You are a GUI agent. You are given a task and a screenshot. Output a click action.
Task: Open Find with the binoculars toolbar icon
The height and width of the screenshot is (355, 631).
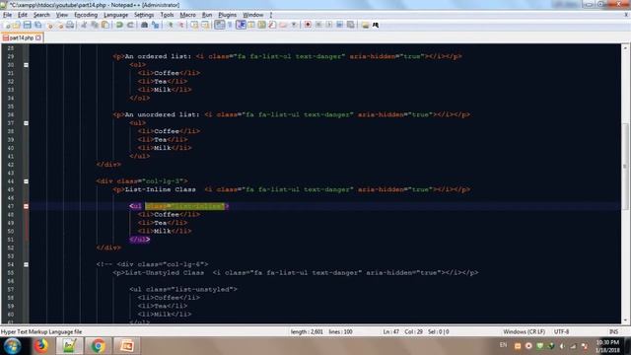(145, 25)
